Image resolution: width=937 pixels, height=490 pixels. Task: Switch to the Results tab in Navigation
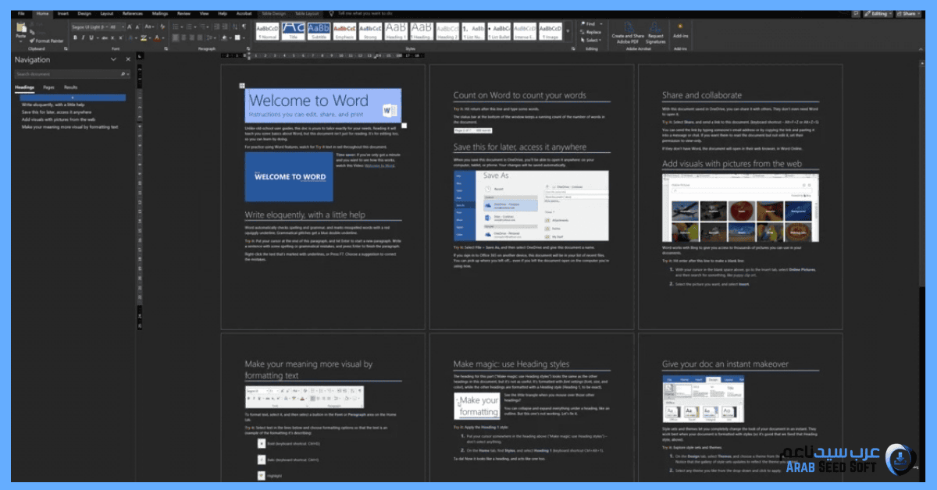click(70, 87)
